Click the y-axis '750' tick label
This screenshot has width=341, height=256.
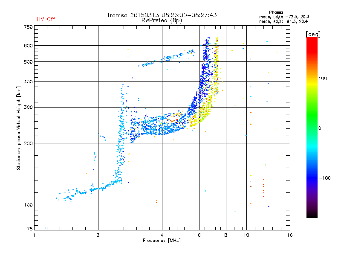point(28,27)
